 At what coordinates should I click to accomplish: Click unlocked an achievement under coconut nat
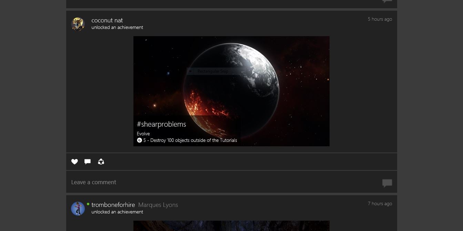[x=117, y=27]
